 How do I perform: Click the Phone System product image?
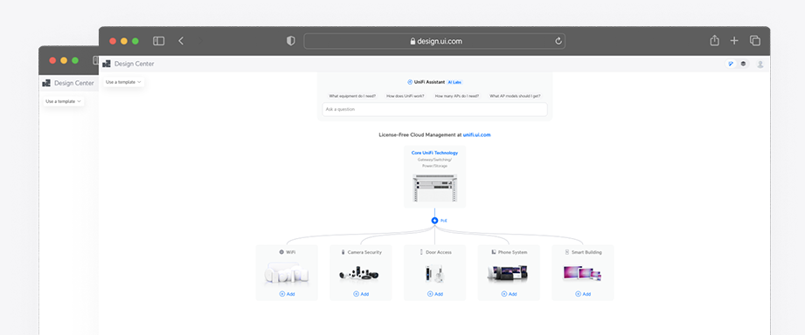(x=508, y=273)
